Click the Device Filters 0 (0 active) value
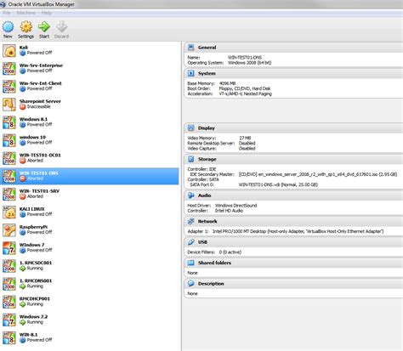 click(230, 252)
